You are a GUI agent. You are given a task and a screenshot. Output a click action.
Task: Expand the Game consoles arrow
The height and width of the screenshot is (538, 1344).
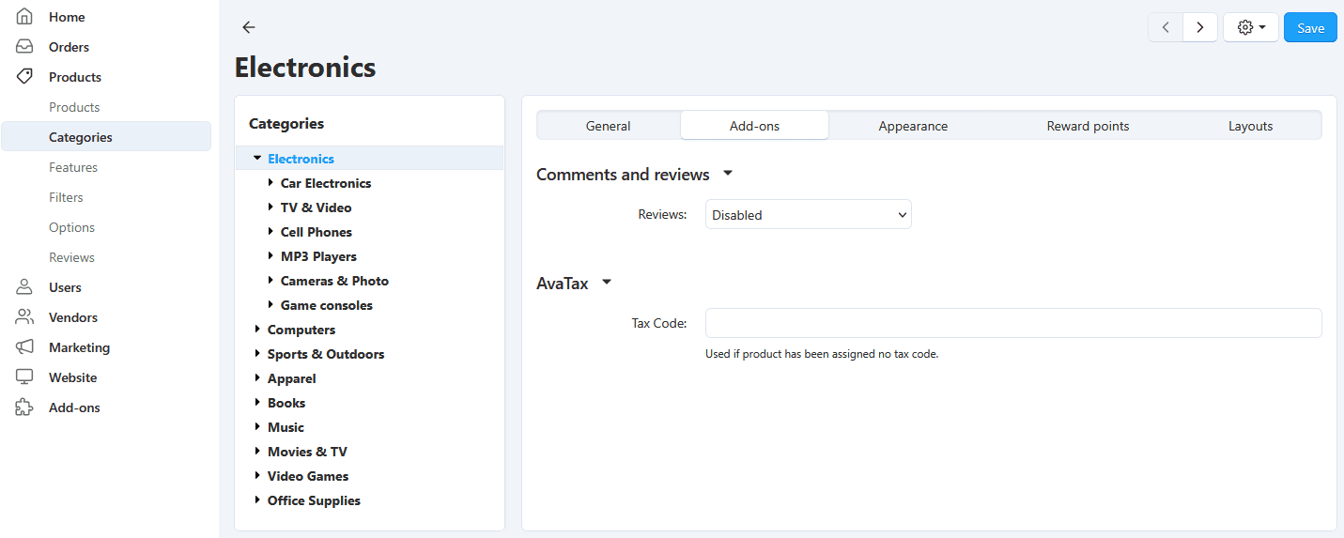[270, 305]
